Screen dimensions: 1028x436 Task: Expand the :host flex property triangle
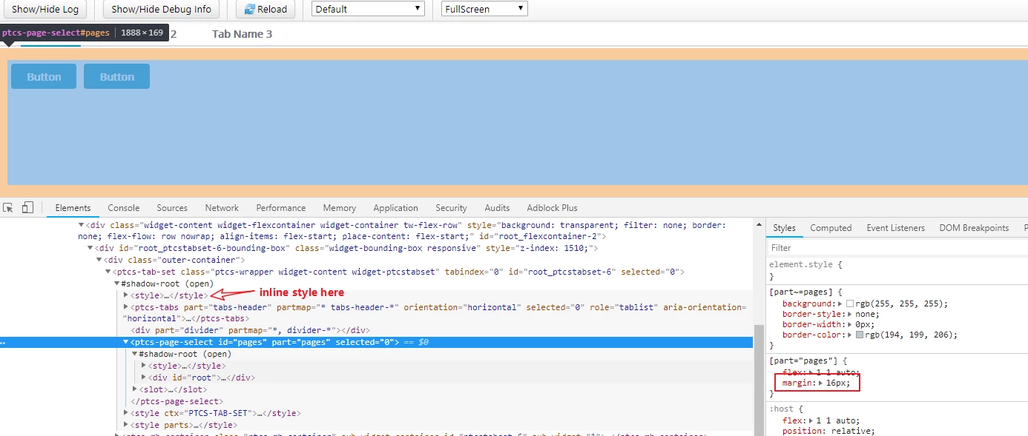pyautogui.click(x=811, y=420)
